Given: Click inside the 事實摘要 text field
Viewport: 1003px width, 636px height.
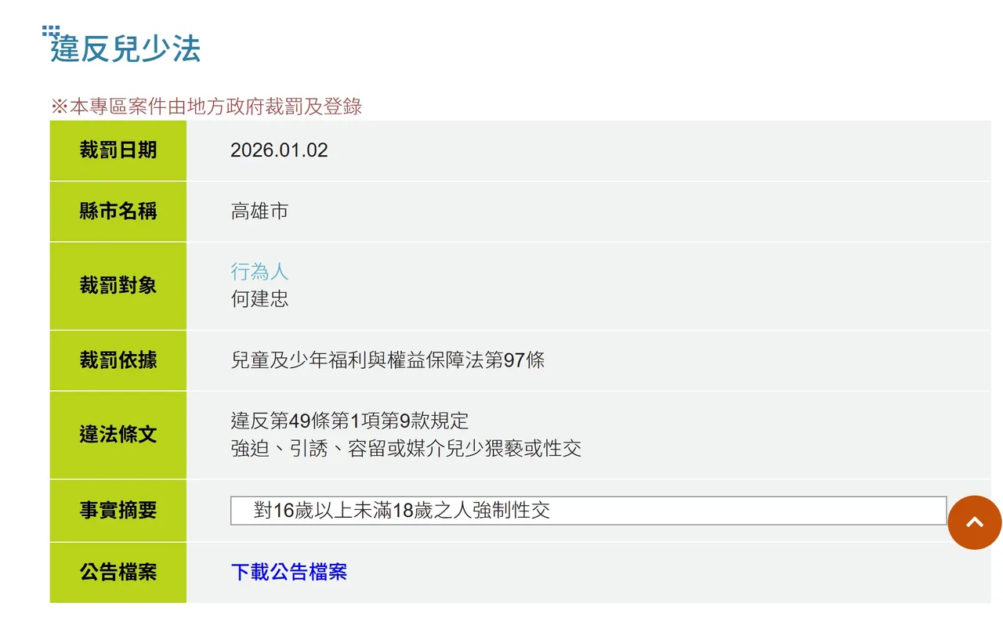Looking at the screenshot, I should pyautogui.click(x=588, y=510).
